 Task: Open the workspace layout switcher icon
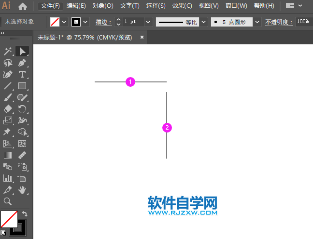click(290, 6)
